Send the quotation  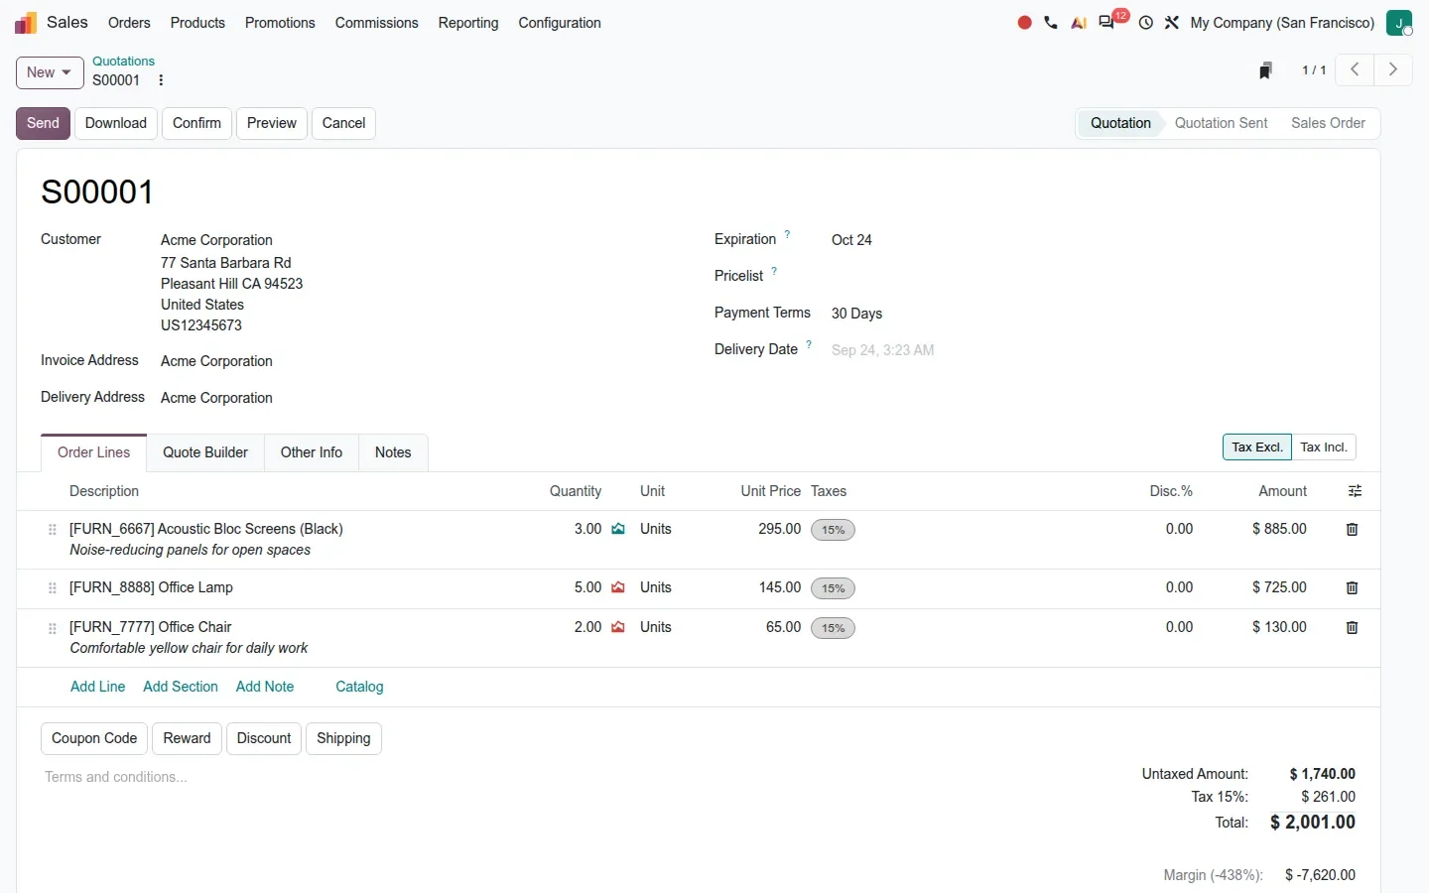pyautogui.click(x=43, y=123)
